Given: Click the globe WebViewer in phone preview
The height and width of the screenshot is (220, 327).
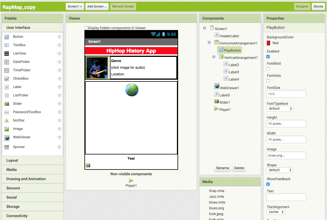Looking at the screenshot, I should tap(132, 90).
